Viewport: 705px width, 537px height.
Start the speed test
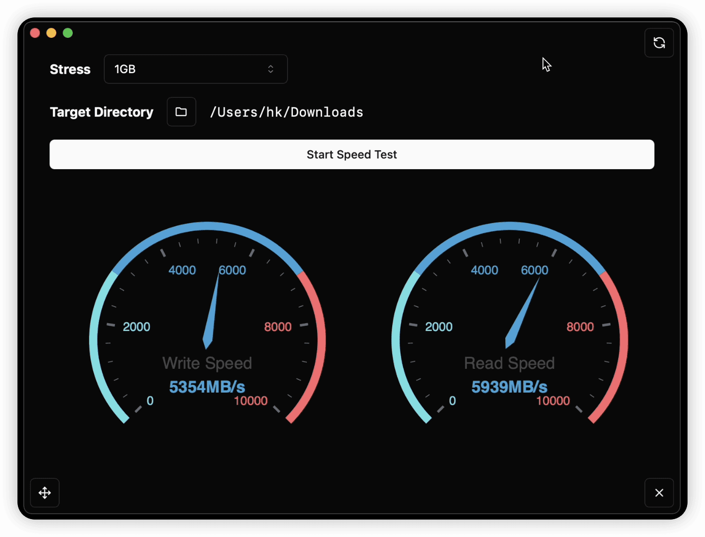(x=352, y=155)
